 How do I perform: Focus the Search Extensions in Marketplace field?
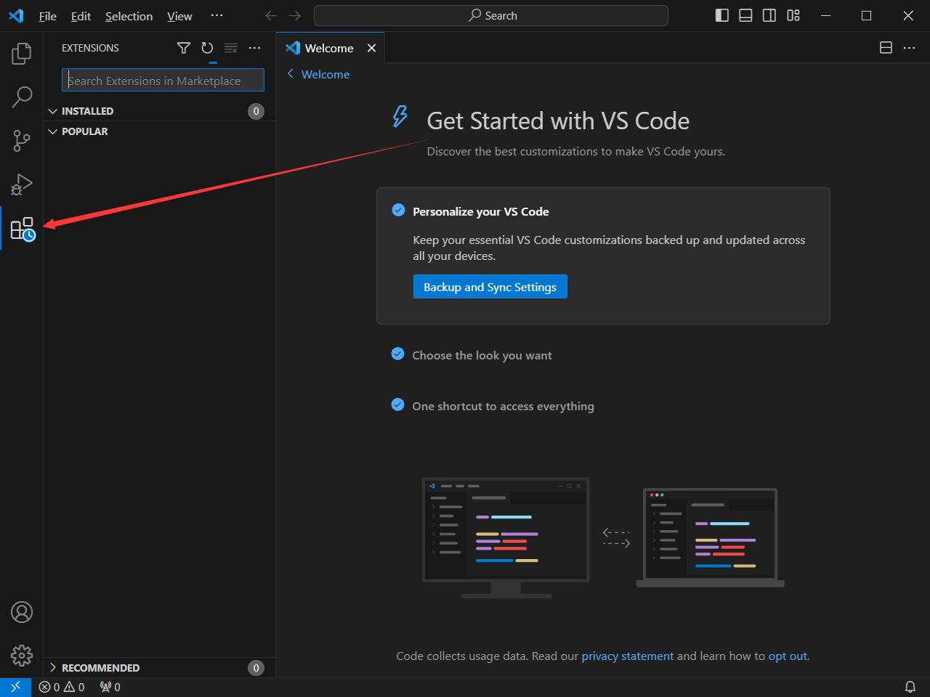tap(163, 81)
